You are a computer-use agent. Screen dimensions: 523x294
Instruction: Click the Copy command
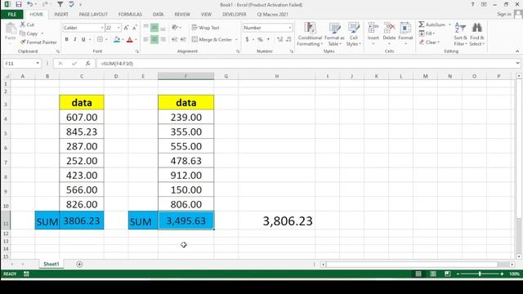click(x=29, y=33)
